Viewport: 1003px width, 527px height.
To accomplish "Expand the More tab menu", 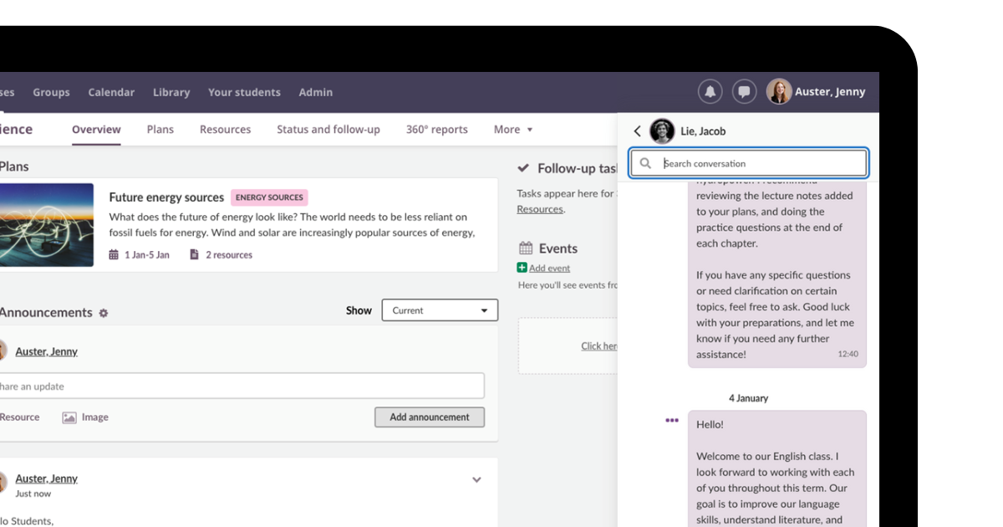I will tap(512, 130).
